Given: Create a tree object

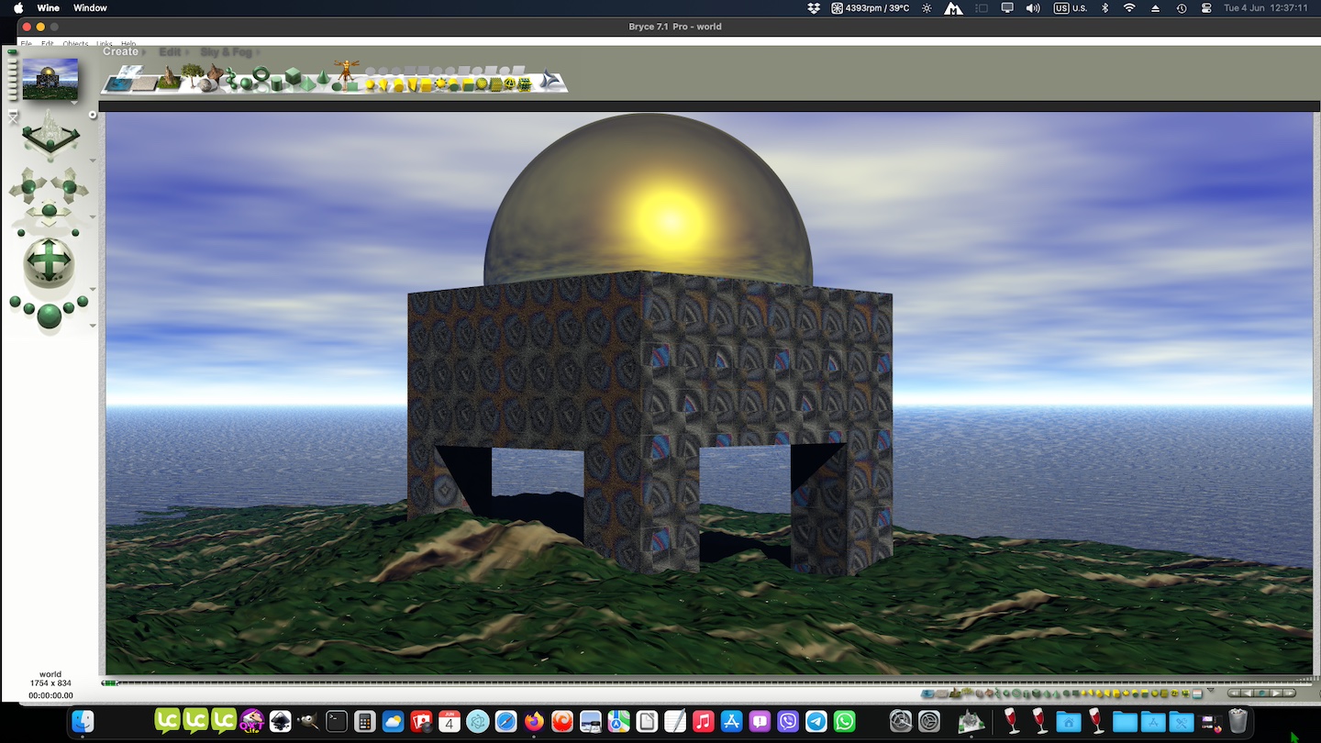Looking at the screenshot, I should (x=192, y=74).
